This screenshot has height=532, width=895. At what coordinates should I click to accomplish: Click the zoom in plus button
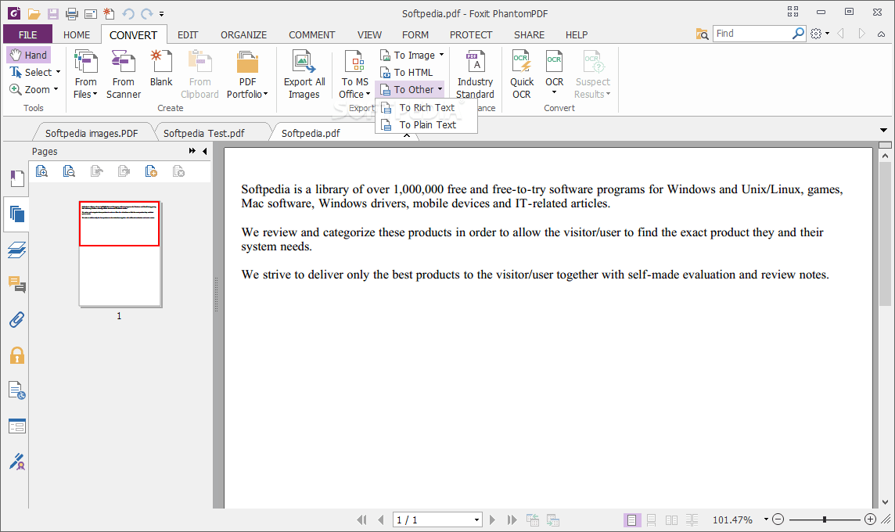pos(870,519)
